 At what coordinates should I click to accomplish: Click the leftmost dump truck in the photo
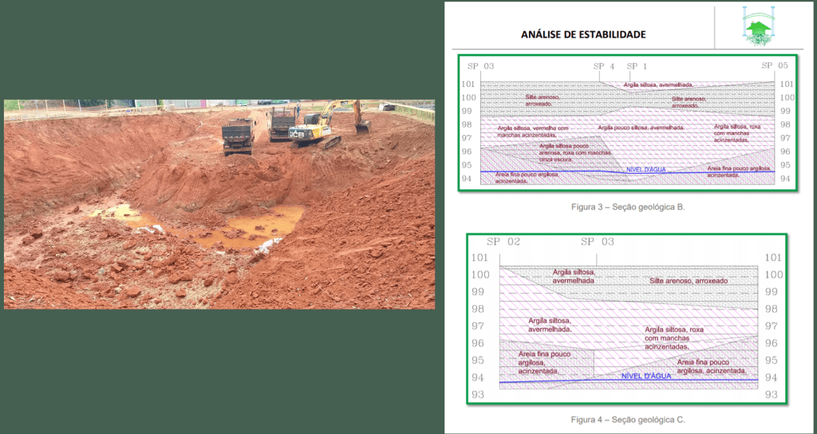238,134
